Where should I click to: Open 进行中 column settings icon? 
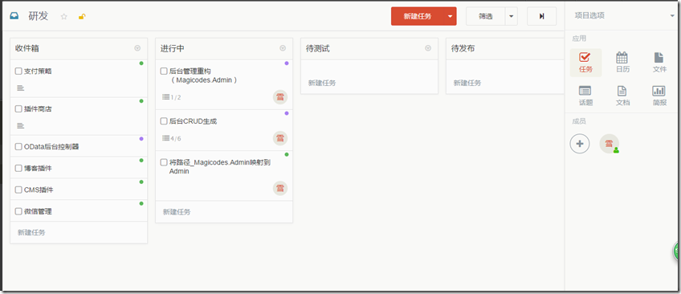click(283, 48)
